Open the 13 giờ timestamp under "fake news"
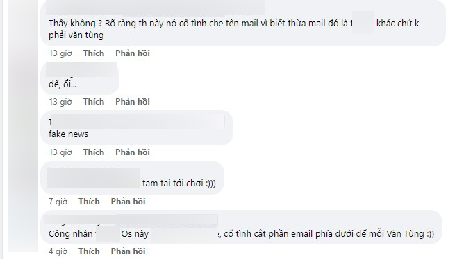Viewport: 473px width, 259px height. pyautogui.click(x=60, y=152)
